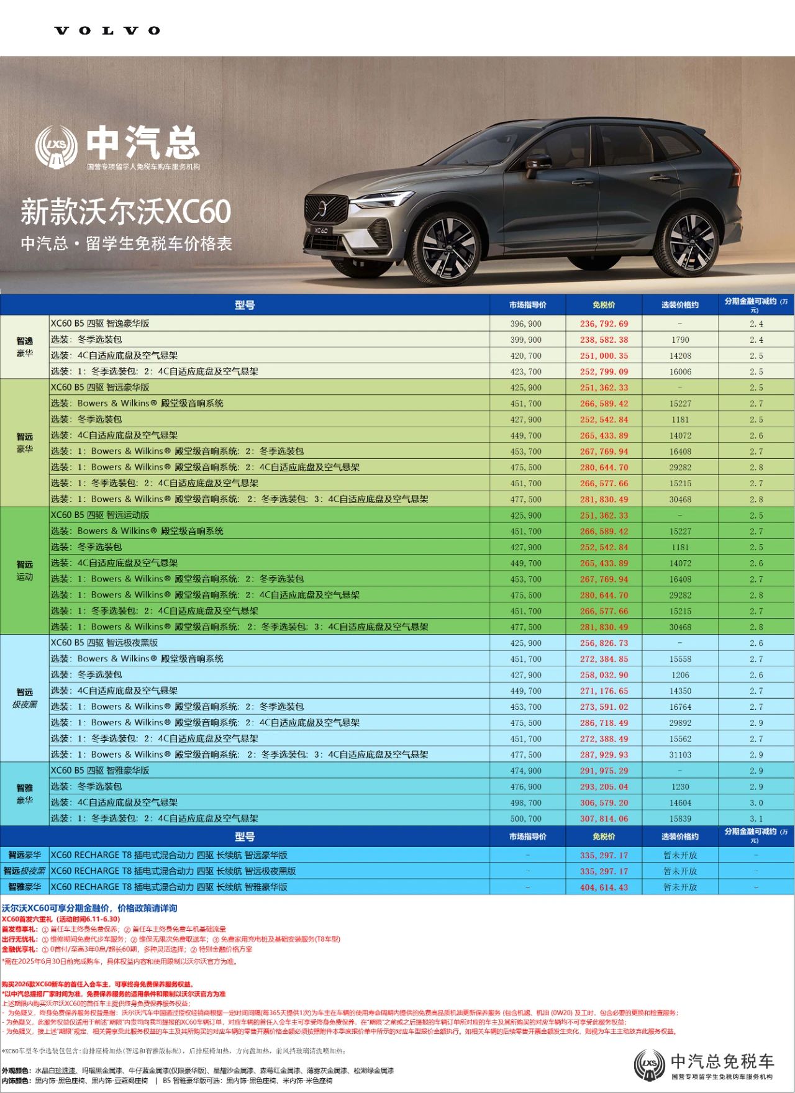Click tax-free price 251,000.35
Image resolution: width=795 pixels, height=1093 pixels.
[x=604, y=356]
